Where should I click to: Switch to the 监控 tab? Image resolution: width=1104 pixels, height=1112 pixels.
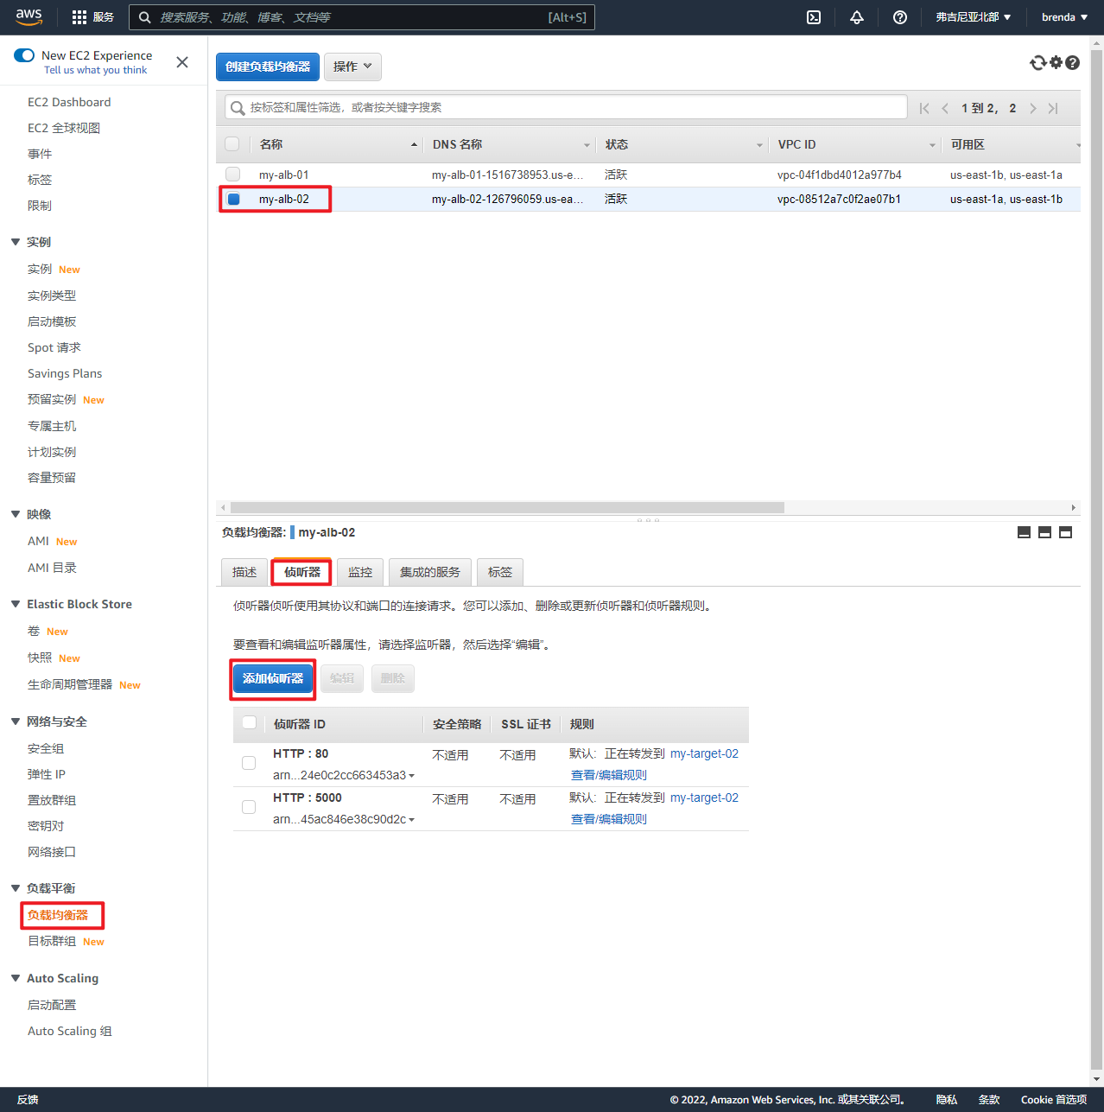click(360, 572)
